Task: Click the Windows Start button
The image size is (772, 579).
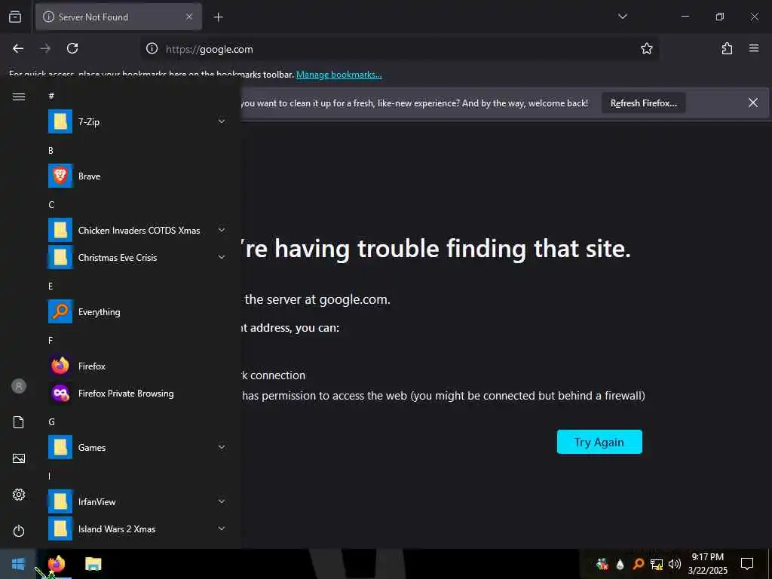Action: click(18, 564)
